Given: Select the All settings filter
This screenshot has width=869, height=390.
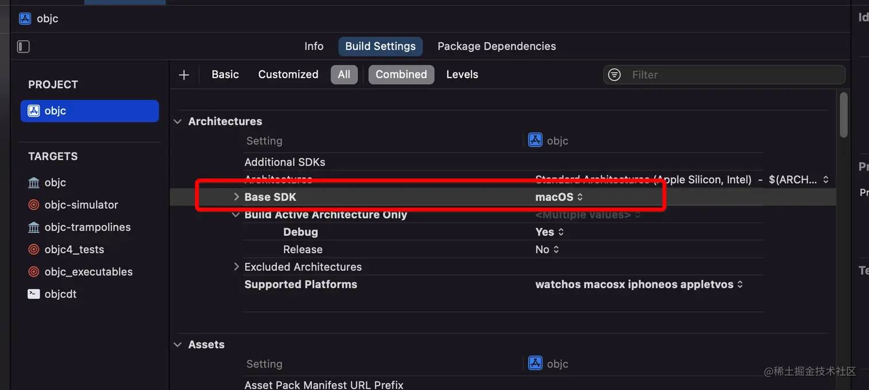Looking at the screenshot, I should pyautogui.click(x=344, y=75).
